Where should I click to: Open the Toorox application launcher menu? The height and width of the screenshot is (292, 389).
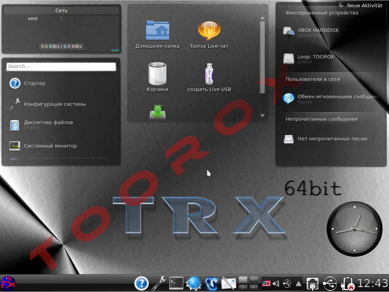(8, 283)
